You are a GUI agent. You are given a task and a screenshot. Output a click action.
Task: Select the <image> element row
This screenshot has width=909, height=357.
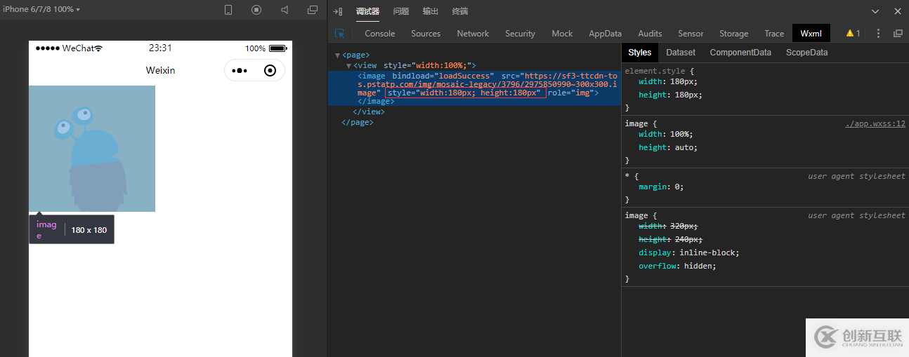pos(475,83)
